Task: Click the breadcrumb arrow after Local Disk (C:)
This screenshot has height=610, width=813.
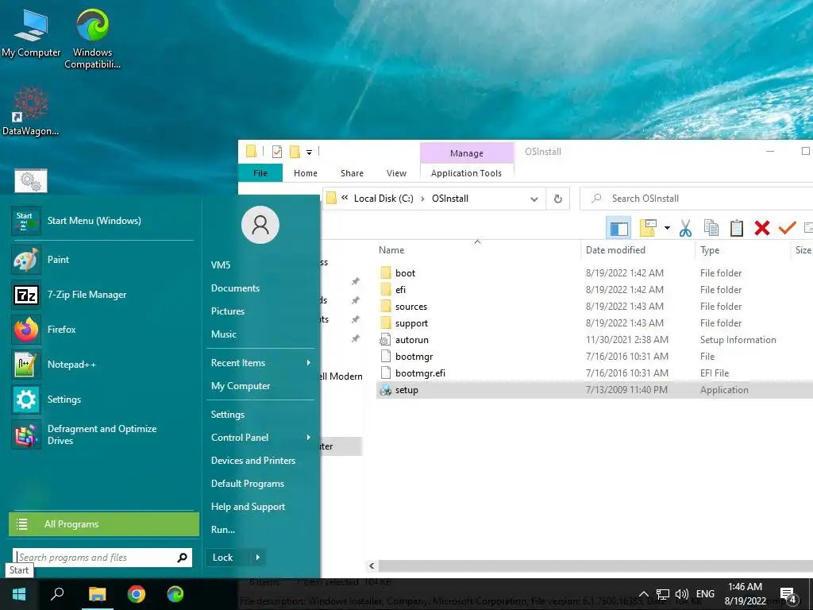Action: point(422,199)
